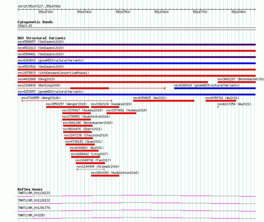Click nsv6059742 (Wu2021) label
This screenshot has height=222, width=264.
tap(222, 98)
